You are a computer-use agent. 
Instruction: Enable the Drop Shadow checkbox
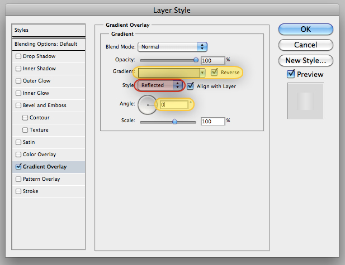pos(18,56)
